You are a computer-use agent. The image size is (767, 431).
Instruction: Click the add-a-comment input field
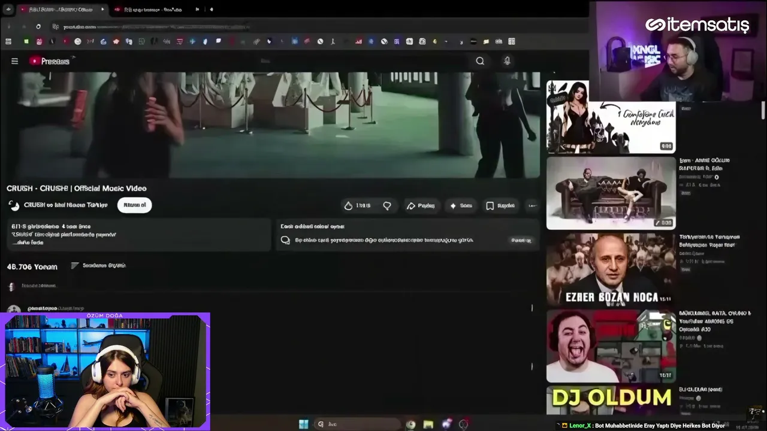click(x=276, y=286)
